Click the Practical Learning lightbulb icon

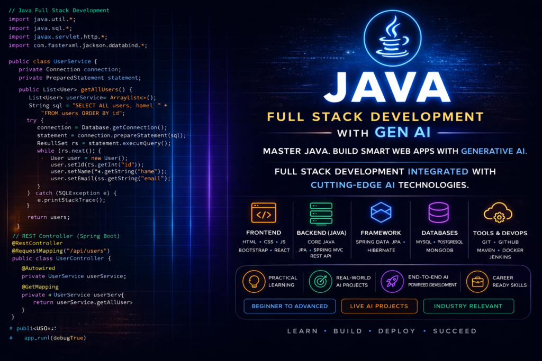(253, 281)
